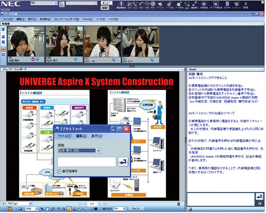This screenshot has height=213, width=266.
Task: Select participant 501 video thumbnail
Action: (x=26, y=42)
